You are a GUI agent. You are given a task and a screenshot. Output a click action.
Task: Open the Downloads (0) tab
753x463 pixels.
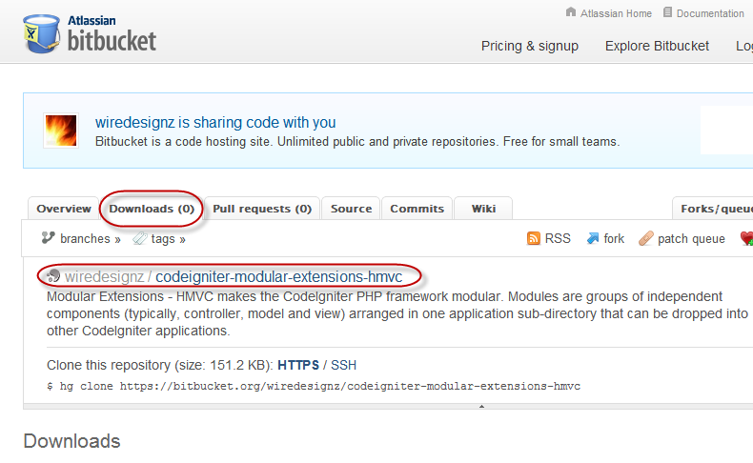pyautogui.click(x=152, y=209)
